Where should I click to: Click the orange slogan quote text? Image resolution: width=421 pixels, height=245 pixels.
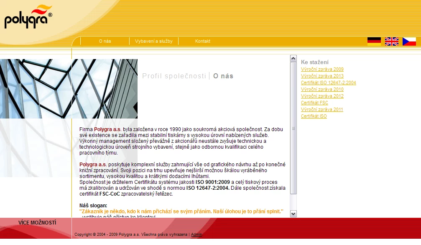181,211
